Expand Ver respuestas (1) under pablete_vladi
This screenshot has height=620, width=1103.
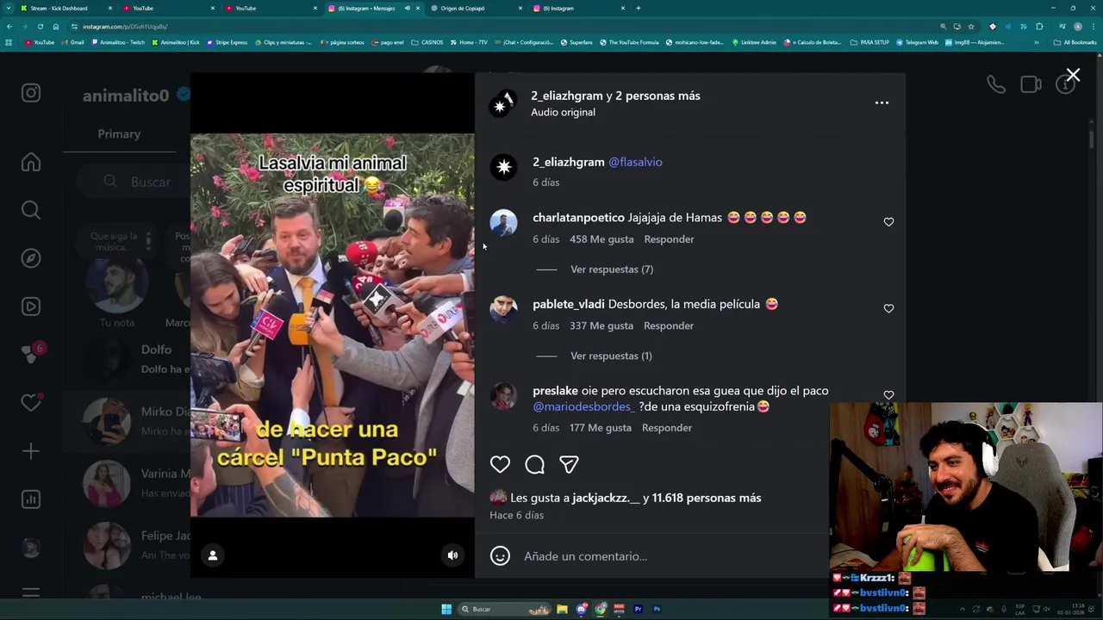611,356
